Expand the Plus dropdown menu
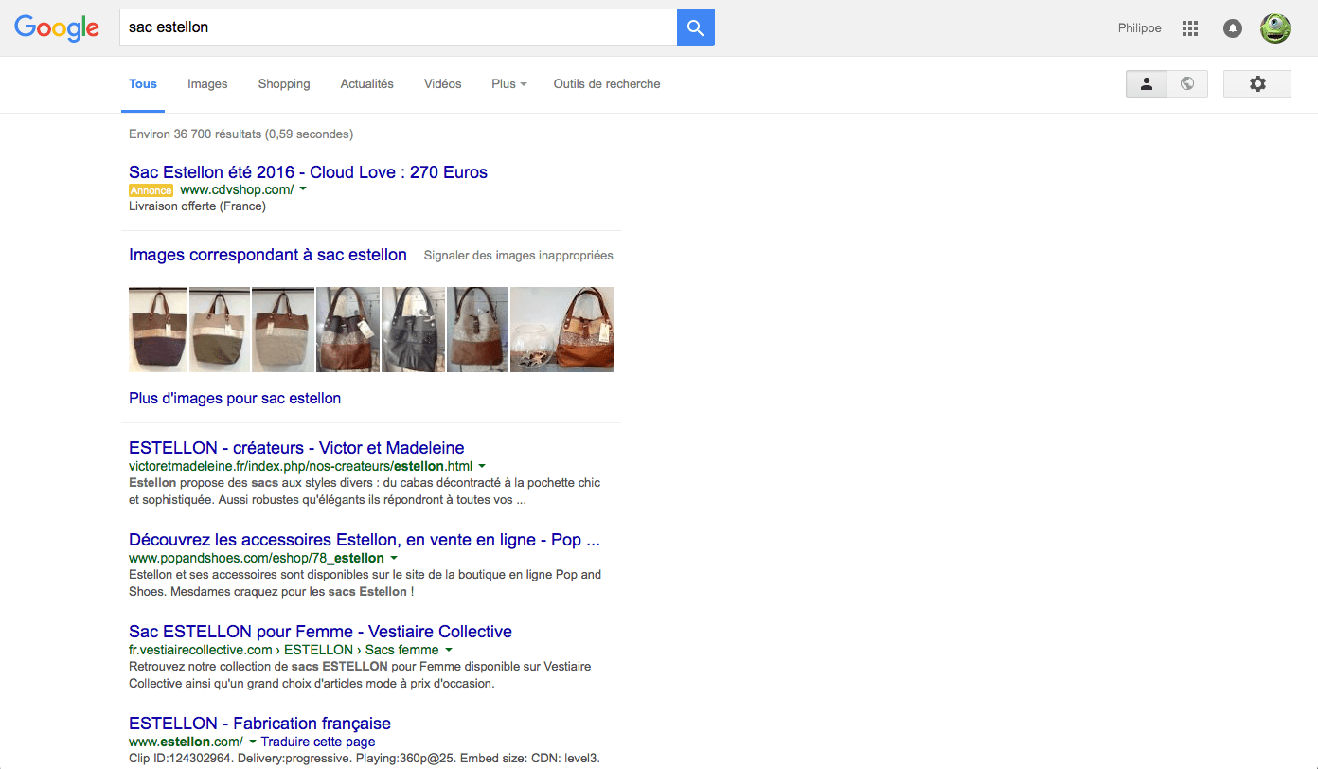 (509, 84)
